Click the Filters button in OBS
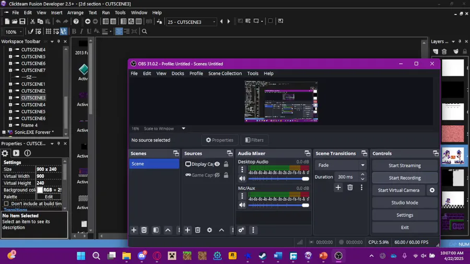Image resolution: width=470 pixels, height=264 pixels. [x=254, y=140]
